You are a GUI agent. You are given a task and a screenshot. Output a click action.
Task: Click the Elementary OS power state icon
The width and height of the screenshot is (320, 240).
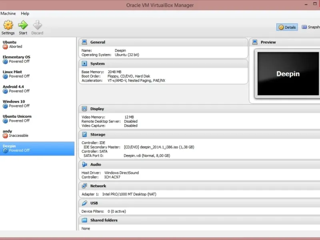pos(5,62)
